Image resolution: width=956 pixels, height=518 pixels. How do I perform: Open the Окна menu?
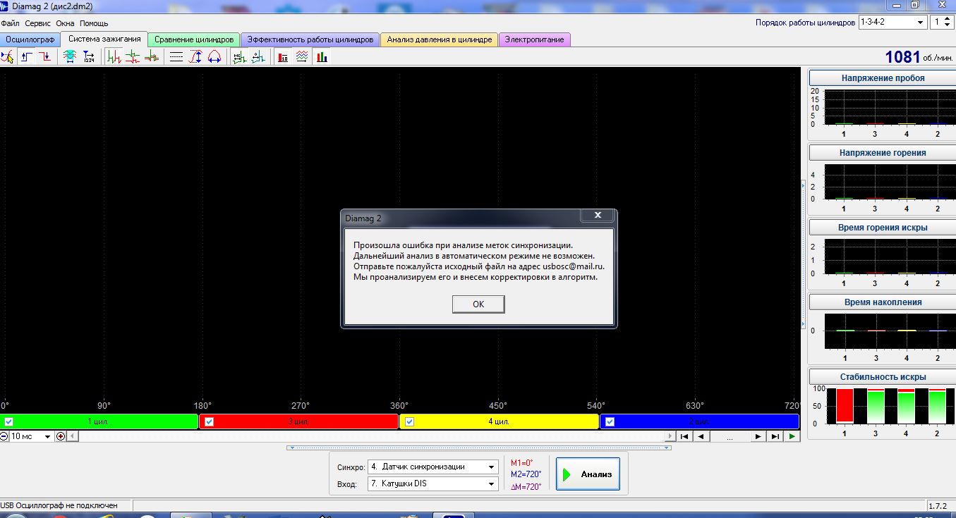65,23
